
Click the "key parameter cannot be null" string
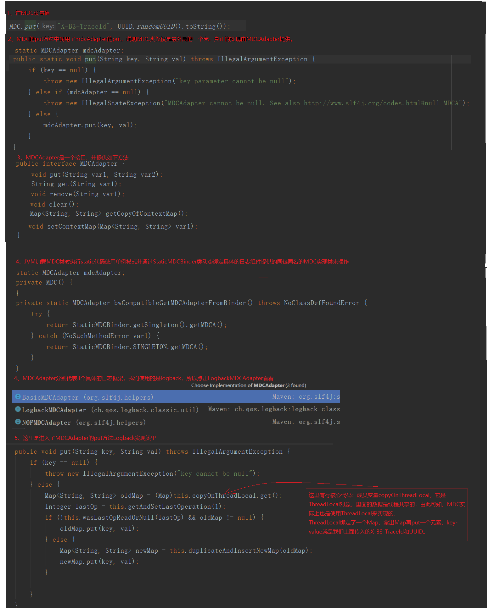coord(232,81)
